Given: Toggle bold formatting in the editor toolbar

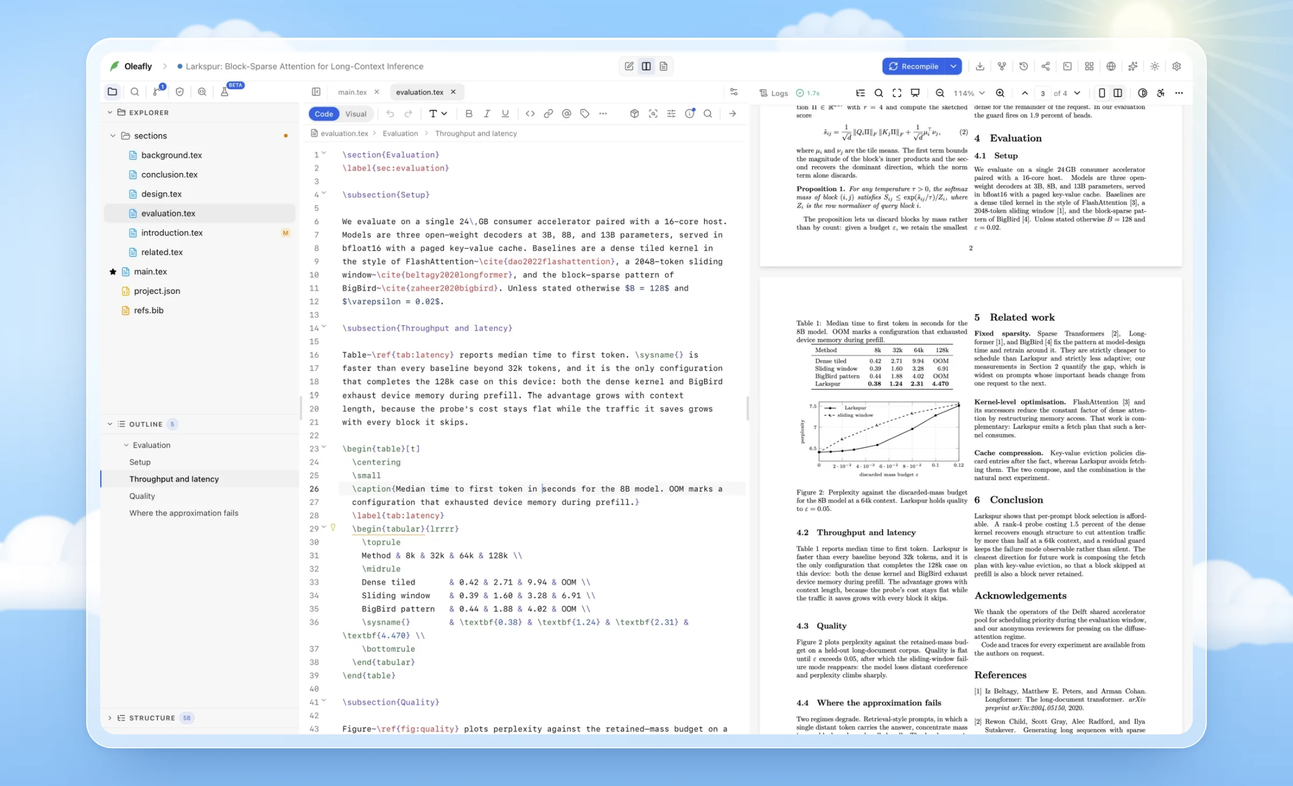Looking at the screenshot, I should point(469,114).
